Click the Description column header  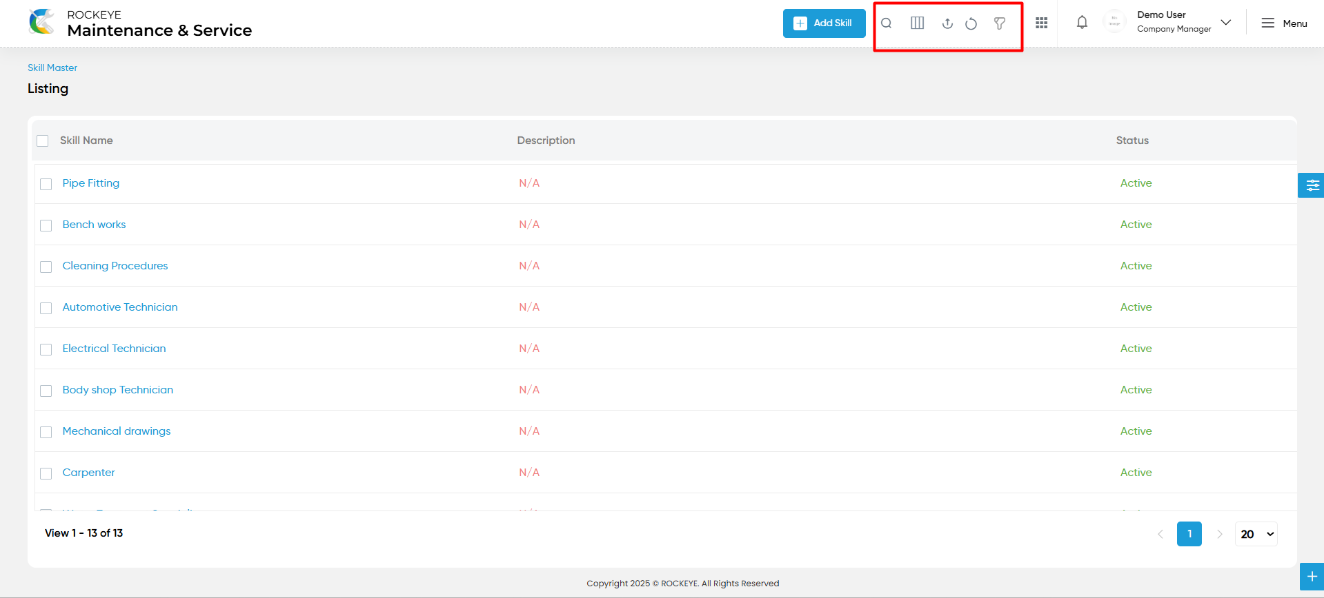[x=546, y=141]
